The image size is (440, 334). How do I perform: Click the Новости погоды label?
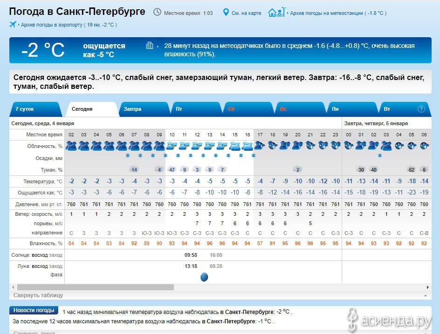pyautogui.click(x=34, y=310)
